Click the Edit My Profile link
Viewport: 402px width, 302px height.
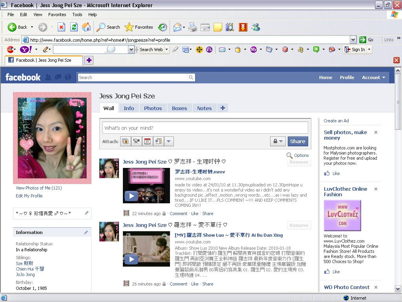(29, 196)
